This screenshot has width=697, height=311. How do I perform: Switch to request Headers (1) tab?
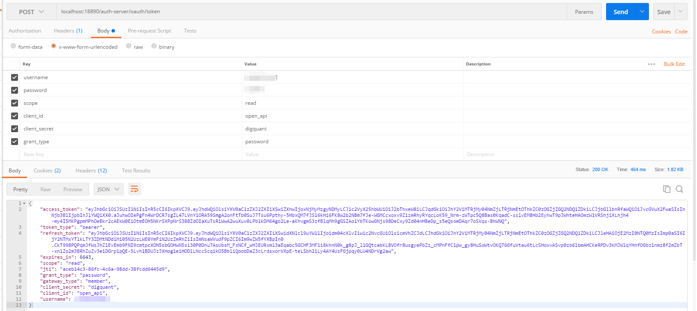(x=68, y=31)
